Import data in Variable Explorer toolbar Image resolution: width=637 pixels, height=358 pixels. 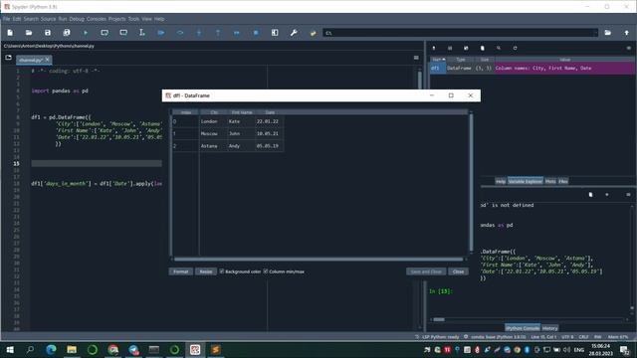coord(434,48)
